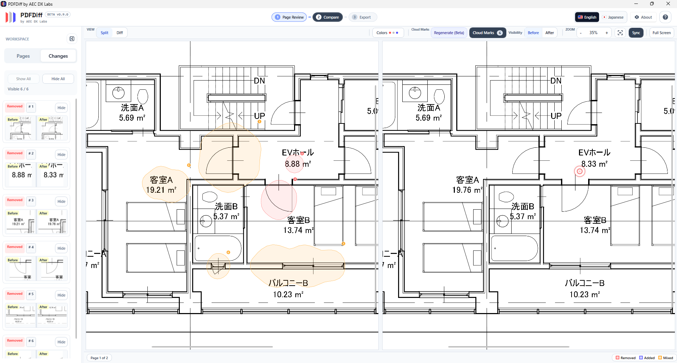Toggle Sync scrolling between views
The height and width of the screenshot is (363, 677).
tap(636, 33)
